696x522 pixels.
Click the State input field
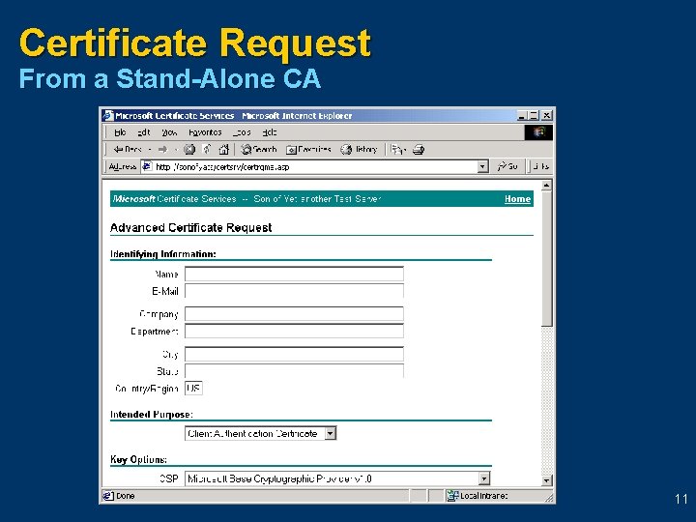click(294, 370)
